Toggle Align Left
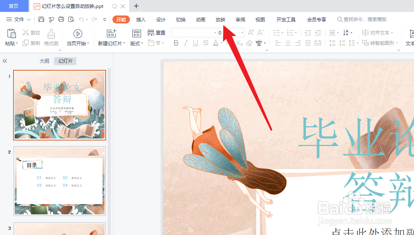414x235 pixels. (278, 43)
